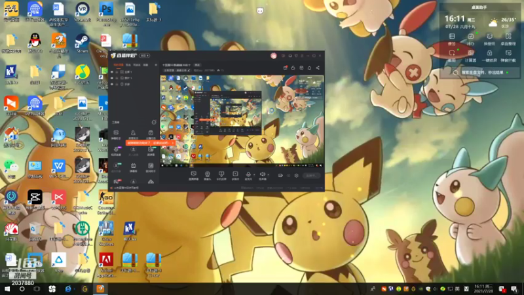Click search box in desktop assistant widget

481,72
